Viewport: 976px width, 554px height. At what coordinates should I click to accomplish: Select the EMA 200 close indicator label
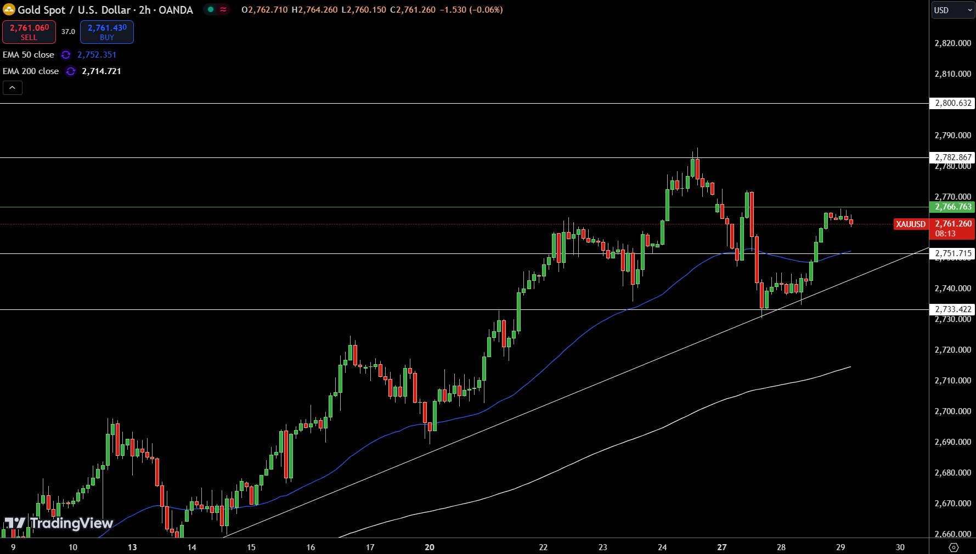(x=31, y=71)
